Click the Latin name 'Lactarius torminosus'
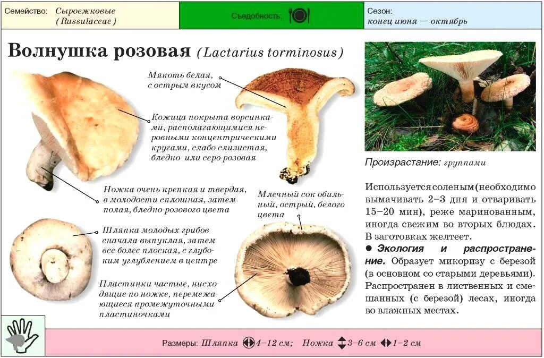This screenshot has height=358, width=544. [270, 53]
